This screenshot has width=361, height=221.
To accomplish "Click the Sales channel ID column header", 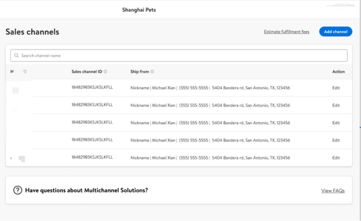I will tap(87, 72).
